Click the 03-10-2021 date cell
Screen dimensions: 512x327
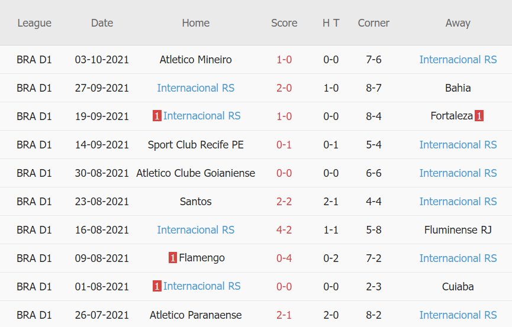click(x=102, y=60)
